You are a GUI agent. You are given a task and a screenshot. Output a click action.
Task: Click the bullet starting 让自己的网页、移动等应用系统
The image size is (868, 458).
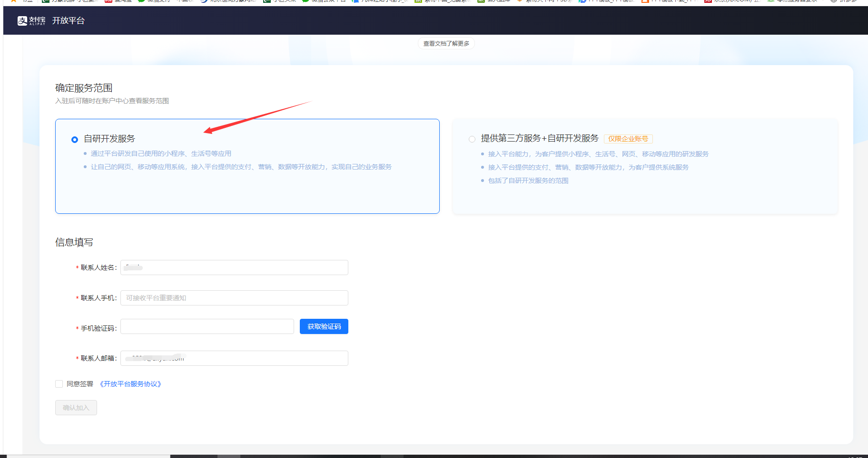click(x=241, y=167)
